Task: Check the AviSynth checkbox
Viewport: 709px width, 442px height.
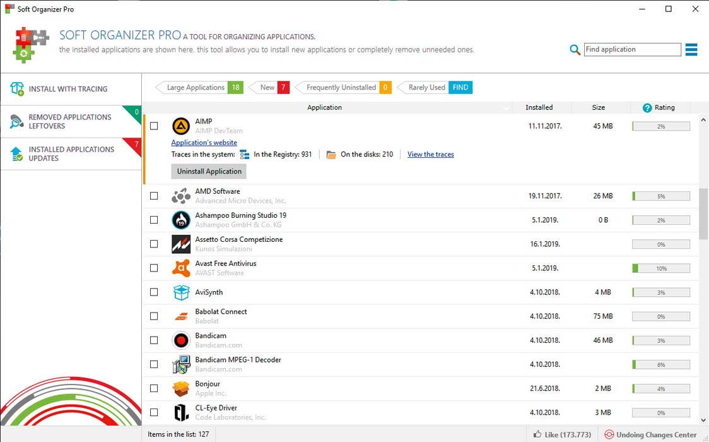Action: click(154, 292)
